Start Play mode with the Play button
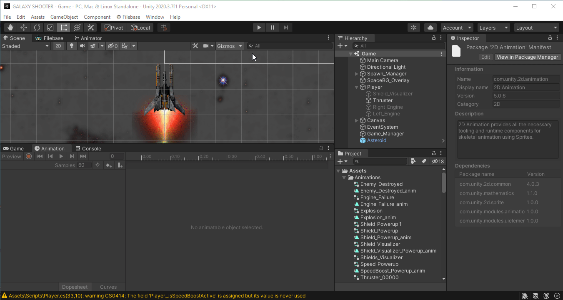This screenshot has width=563, height=300. 259,27
